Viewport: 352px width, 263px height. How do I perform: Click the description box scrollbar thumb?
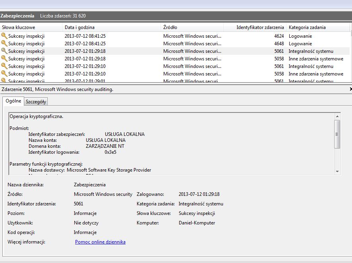coord(337,134)
